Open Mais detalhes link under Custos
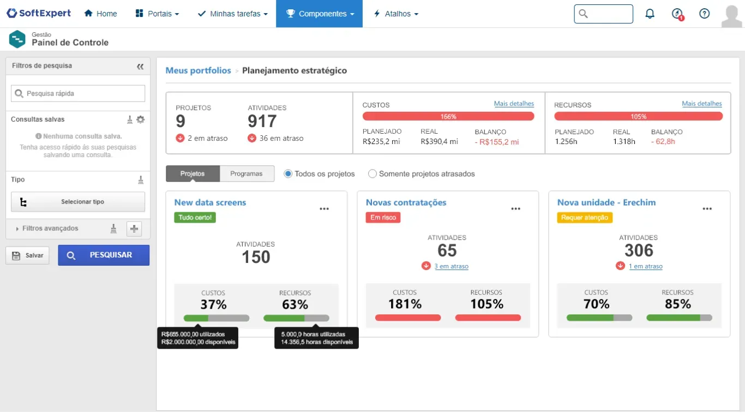Viewport: 745px width, 419px height. tap(514, 104)
